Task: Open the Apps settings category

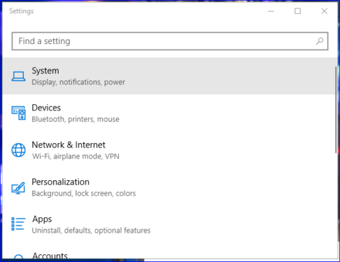Action: click(170, 224)
